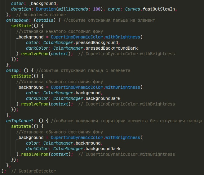
Task: Click setState inside the onTapDown handler
Action: click(x=21, y=26)
